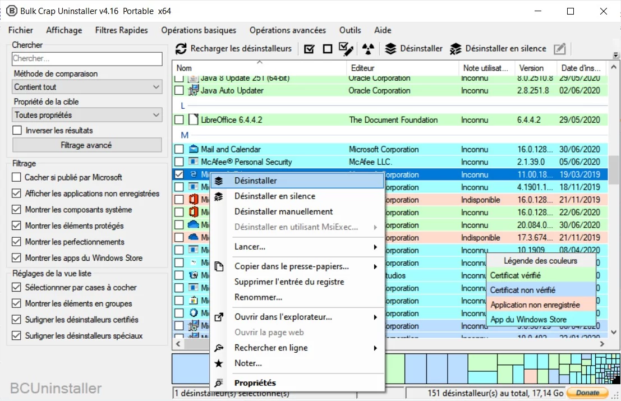Click The Document Foundation publisher cell
Image resolution: width=621 pixels, height=401 pixels.
[393, 120]
